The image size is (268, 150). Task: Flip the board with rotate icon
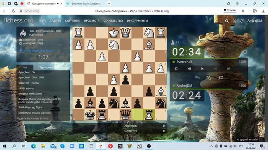176,68
